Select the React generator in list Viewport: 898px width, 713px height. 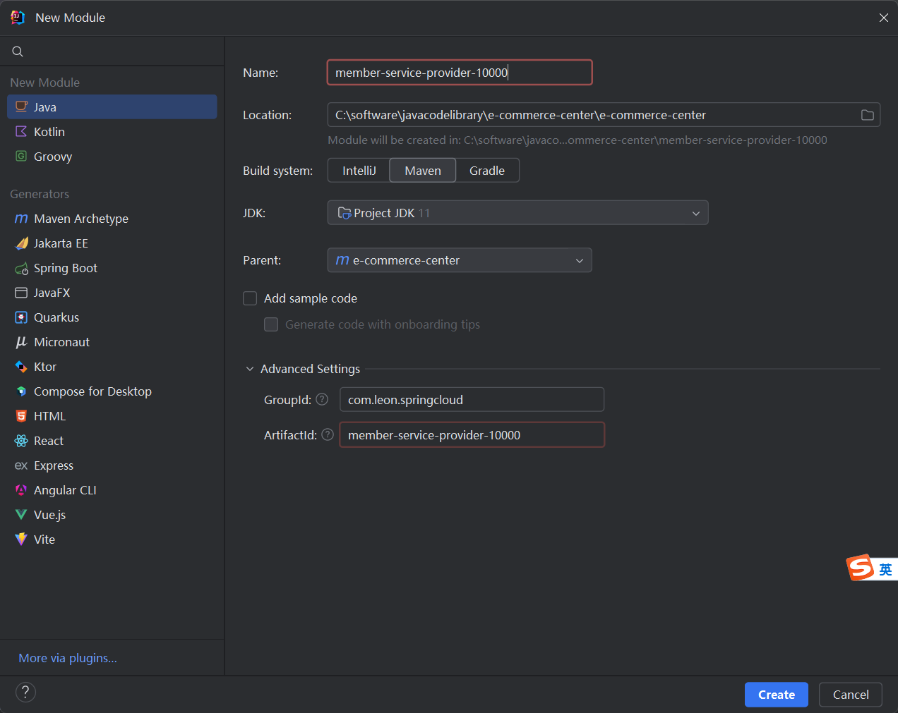coord(48,441)
